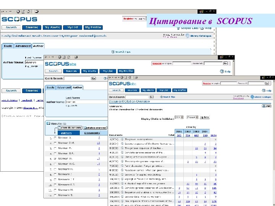
Task: Click 'Genome sequence of the Brown Norway rat' document
Action: pos(149,144)
